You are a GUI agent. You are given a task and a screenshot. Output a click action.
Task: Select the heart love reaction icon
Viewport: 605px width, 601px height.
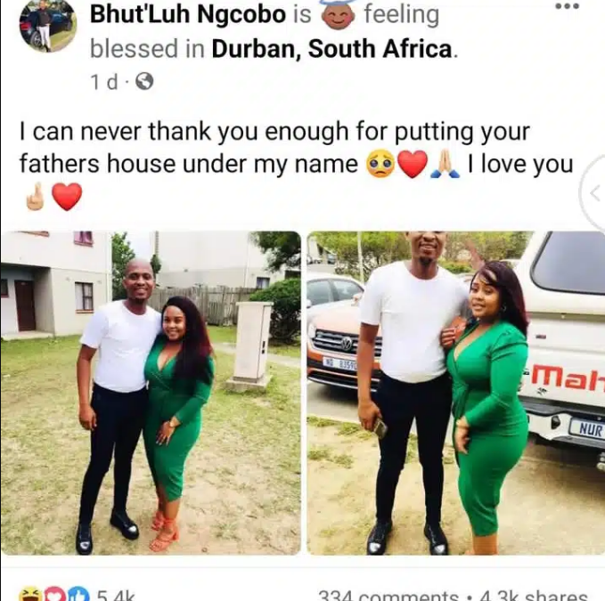tap(55, 595)
